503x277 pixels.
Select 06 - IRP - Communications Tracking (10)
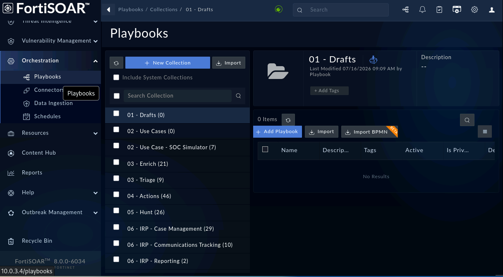(177, 245)
